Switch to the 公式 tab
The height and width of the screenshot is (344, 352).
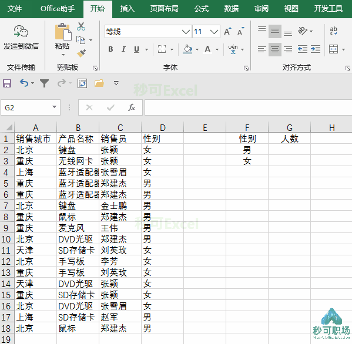point(202,9)
